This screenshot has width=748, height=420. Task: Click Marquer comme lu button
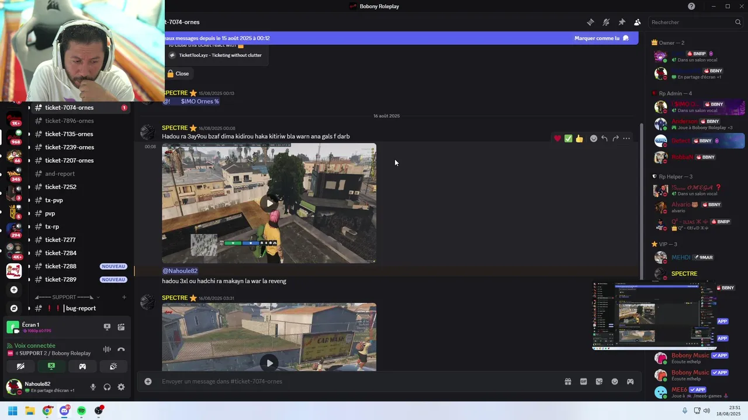601,38
